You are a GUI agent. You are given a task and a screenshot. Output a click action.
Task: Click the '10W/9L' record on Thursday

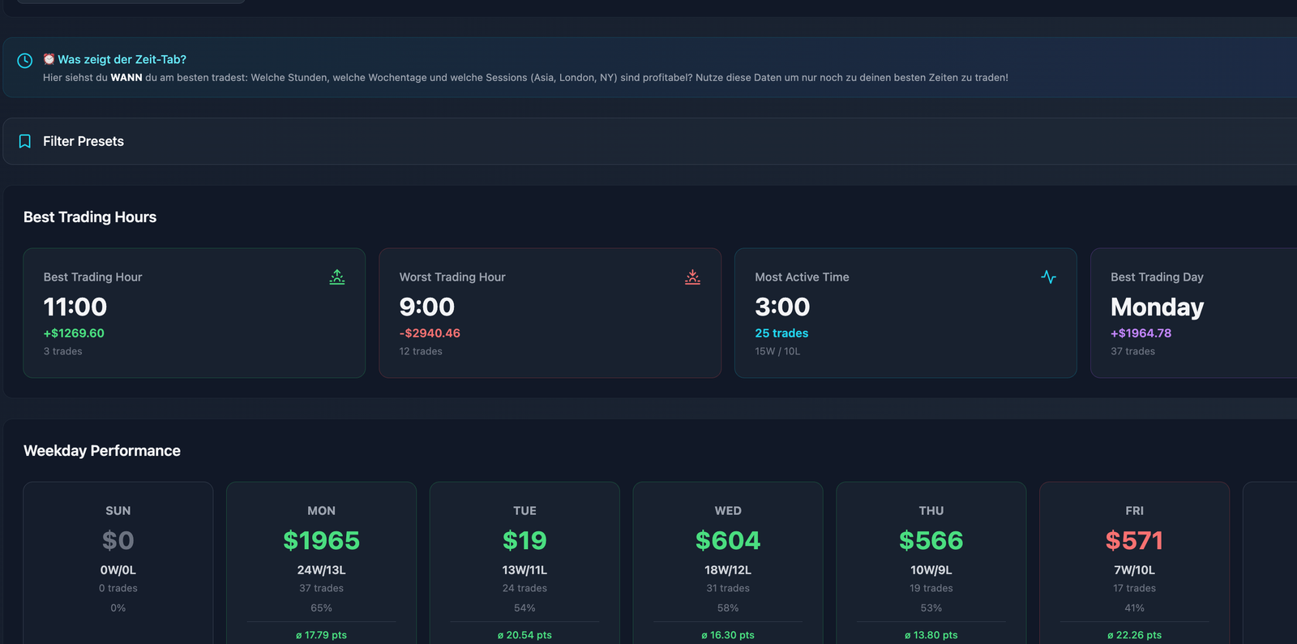tap(931, 570)
